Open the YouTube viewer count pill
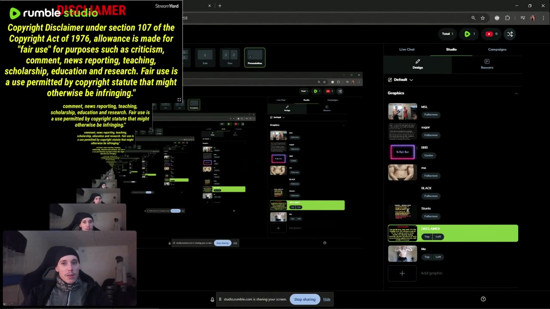550x309 pixels. coord(492,34)
